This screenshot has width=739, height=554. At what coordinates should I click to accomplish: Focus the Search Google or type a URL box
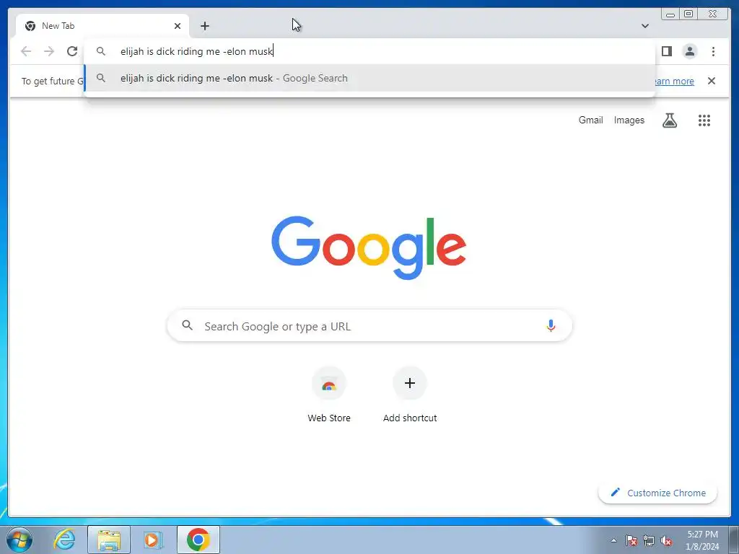[x=369, y=325]
